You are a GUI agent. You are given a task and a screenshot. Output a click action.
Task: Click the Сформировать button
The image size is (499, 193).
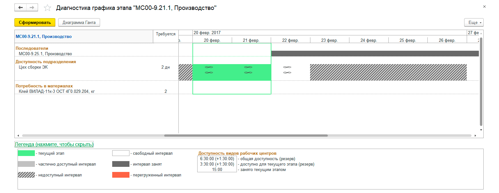[35, 22]
